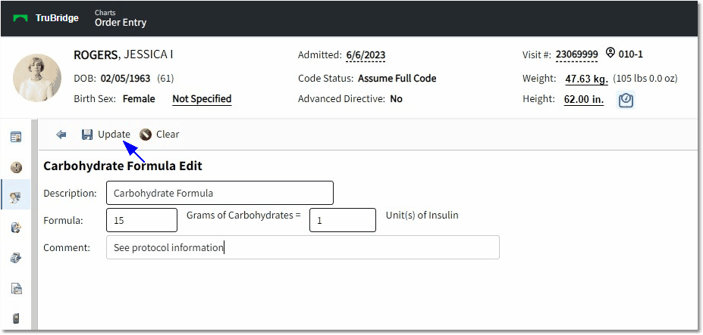
Task: Click the Advanced Directive value No
Action: click(x=397, y=99)
